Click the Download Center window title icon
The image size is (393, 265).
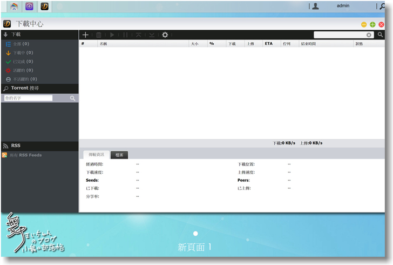point(7,24)
